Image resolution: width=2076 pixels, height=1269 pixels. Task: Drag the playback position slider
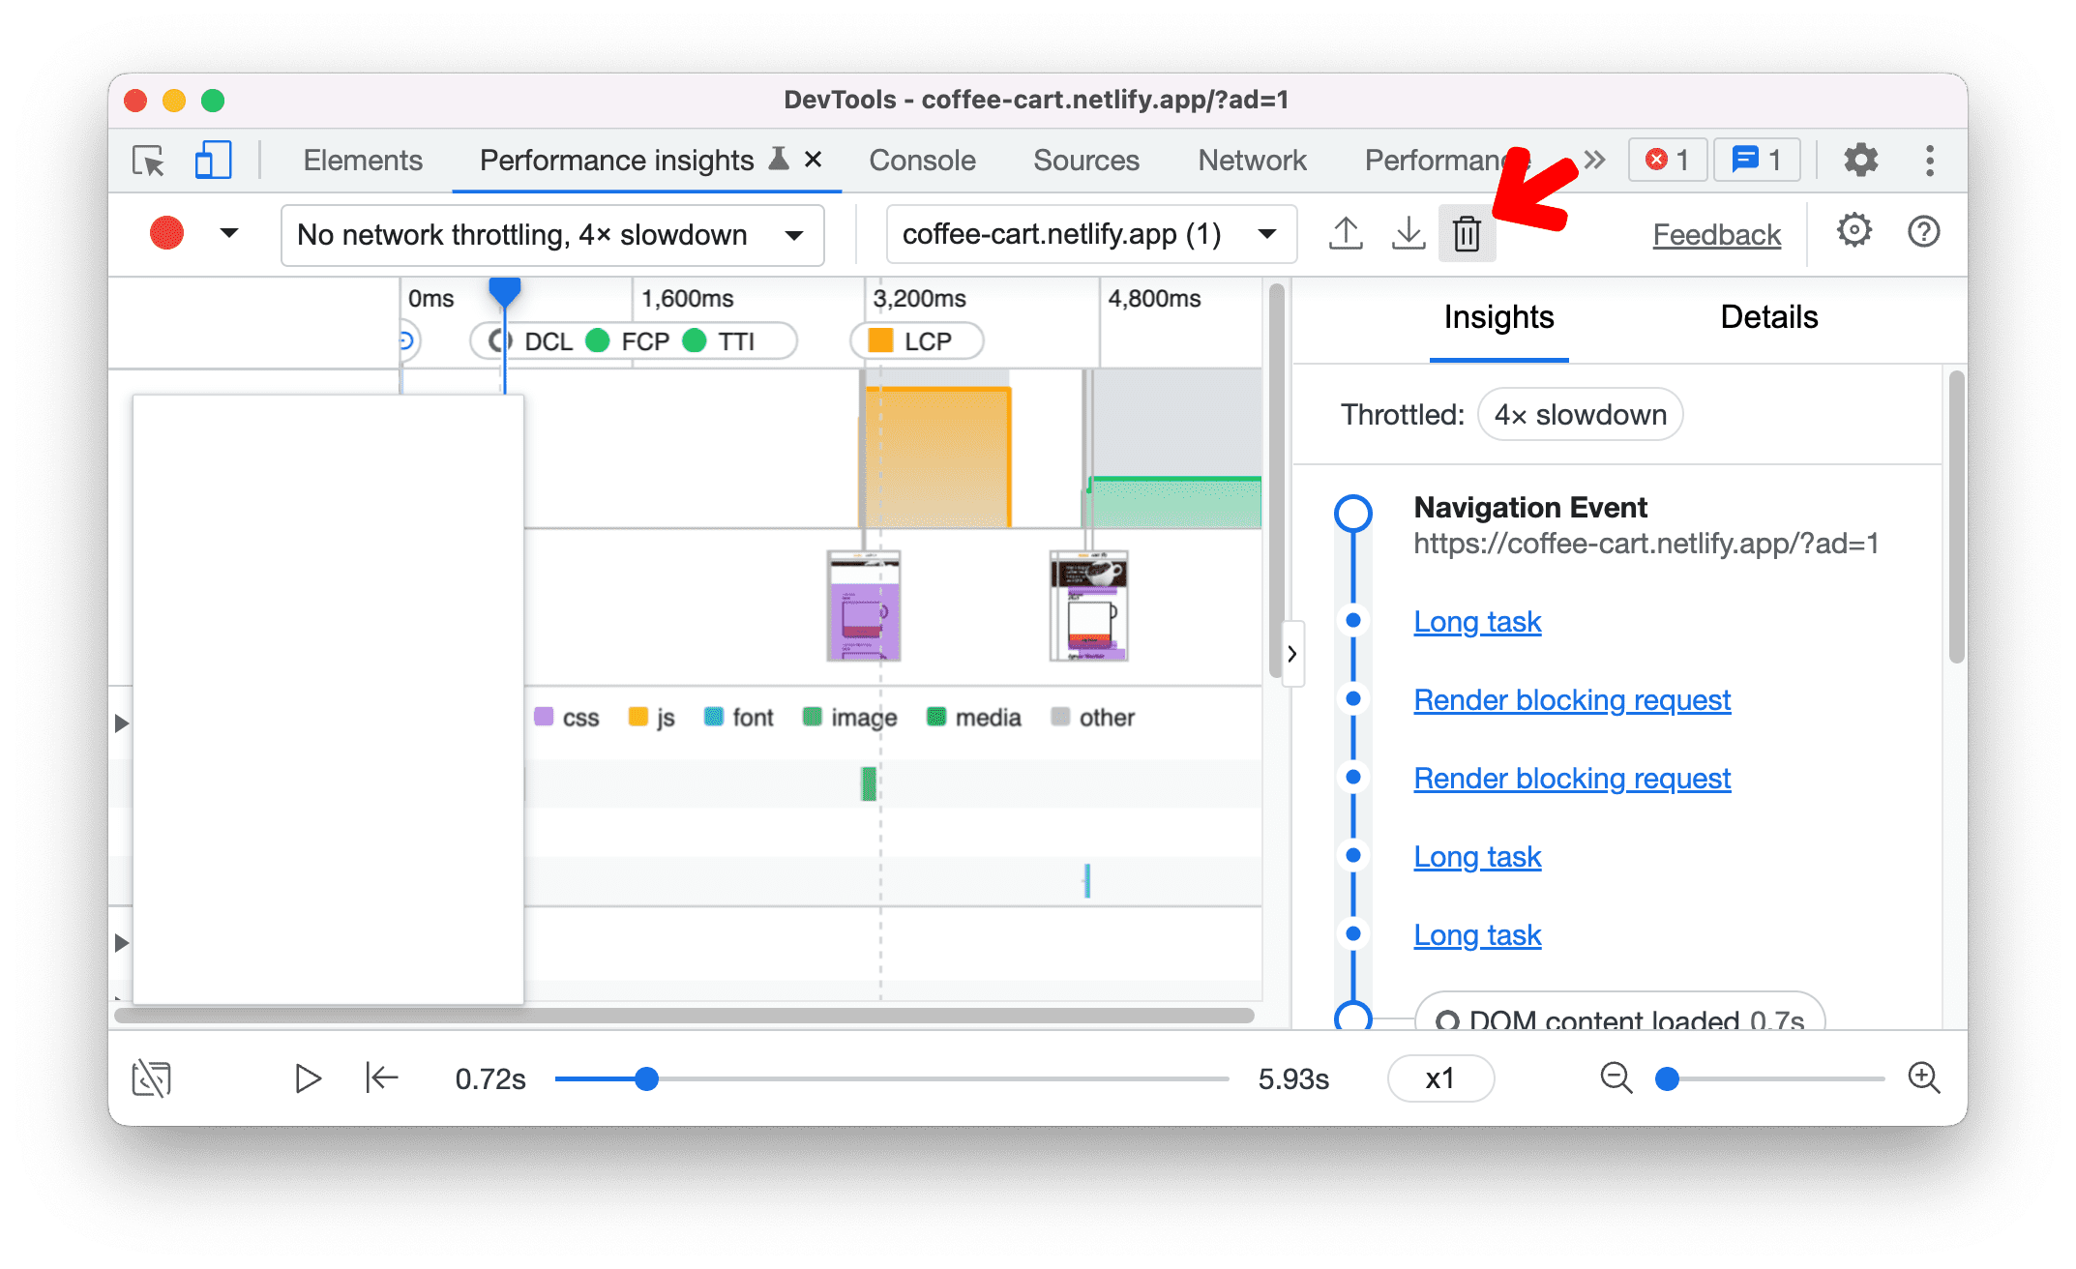[646, 1077]
